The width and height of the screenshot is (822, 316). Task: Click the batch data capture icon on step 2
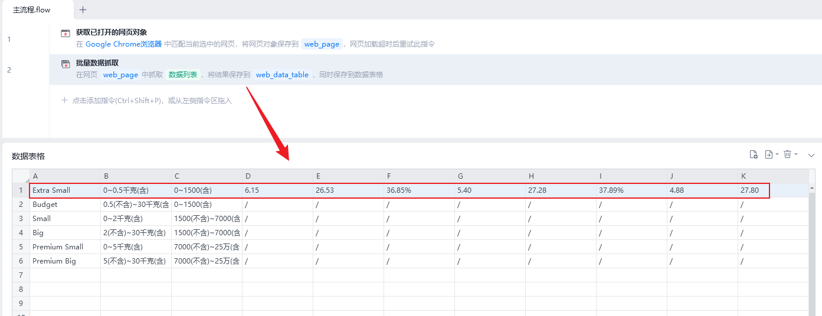click(x=66, y=64)
